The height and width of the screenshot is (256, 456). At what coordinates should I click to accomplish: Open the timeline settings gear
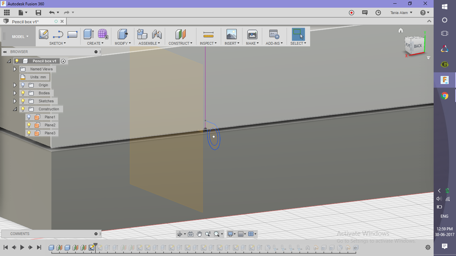[428, 247]
